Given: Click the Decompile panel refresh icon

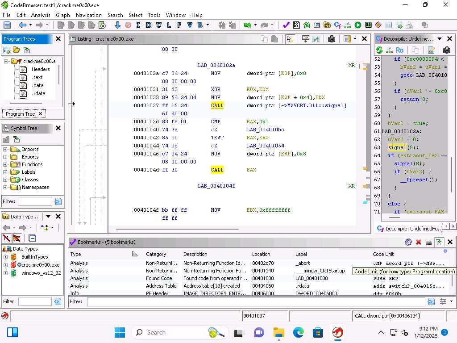Looking at the screenshot, I should click(x=379, y=50).
